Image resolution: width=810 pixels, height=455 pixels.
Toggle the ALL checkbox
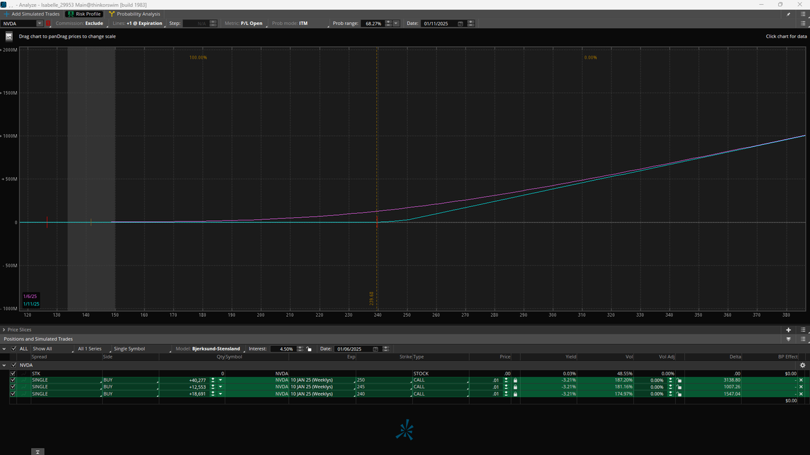(13, 348)
